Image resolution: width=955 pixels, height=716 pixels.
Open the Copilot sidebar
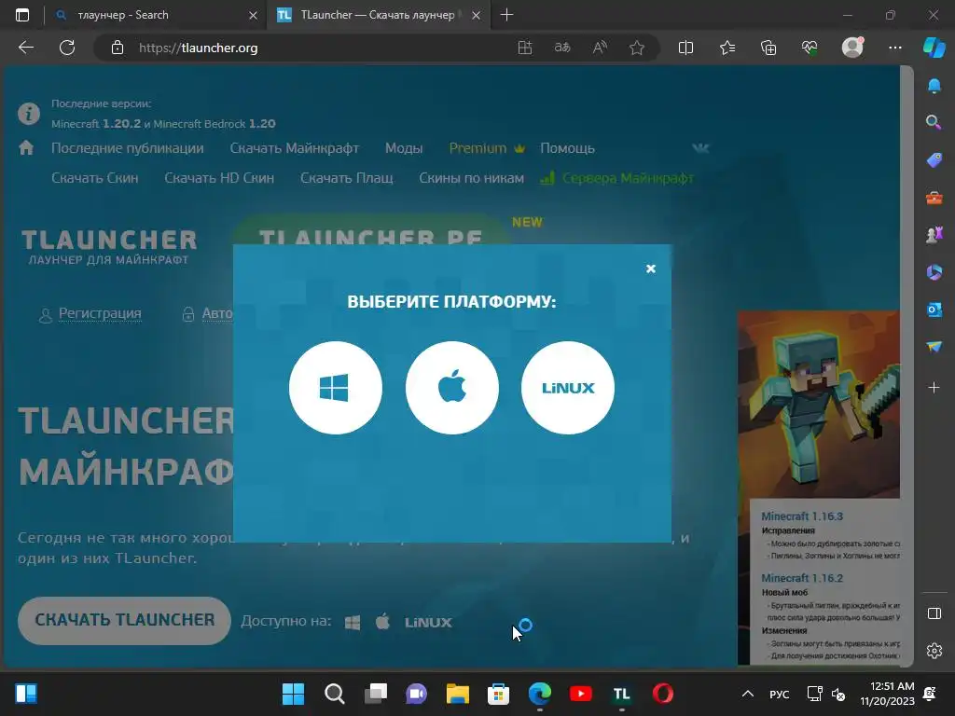pos(934,48)
